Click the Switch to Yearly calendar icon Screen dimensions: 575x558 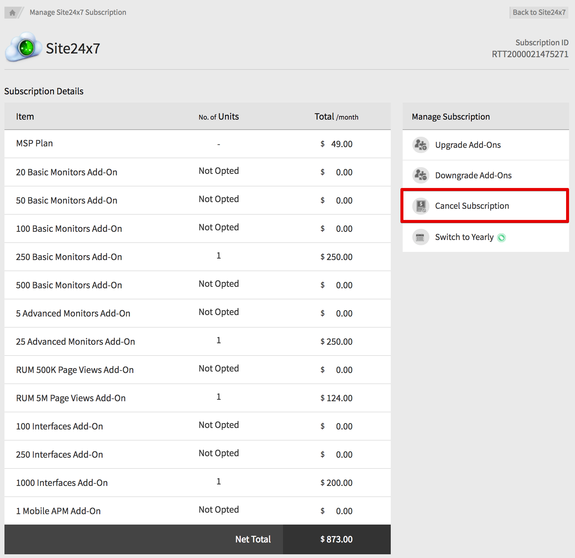point(420,237)
